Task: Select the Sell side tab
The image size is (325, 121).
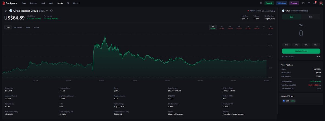Action: point(311,17)
